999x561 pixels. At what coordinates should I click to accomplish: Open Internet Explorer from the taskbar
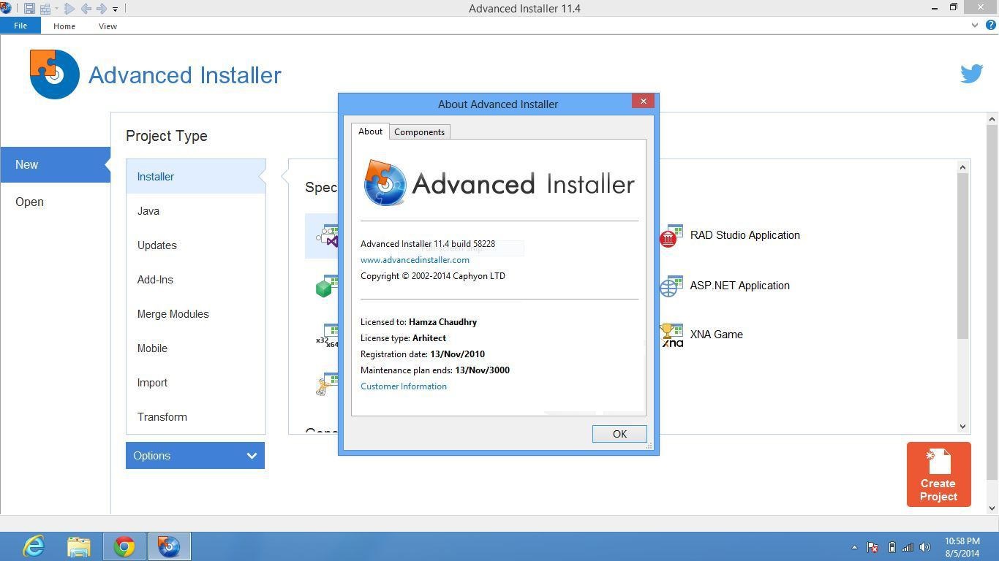(x=34, y=546)
